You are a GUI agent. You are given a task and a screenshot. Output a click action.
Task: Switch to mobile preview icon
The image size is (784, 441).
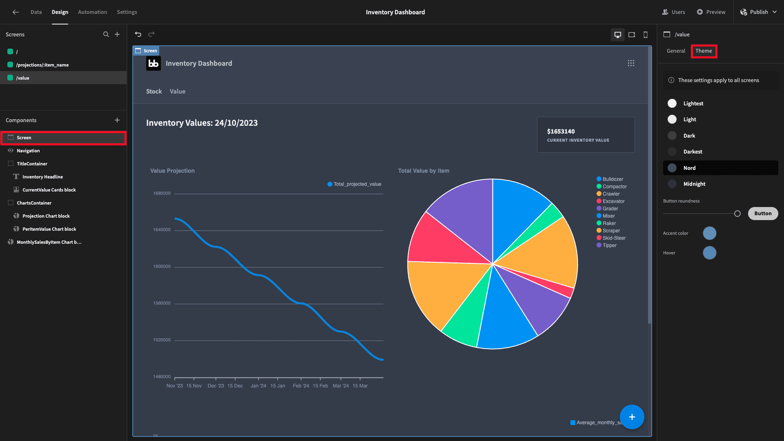coord(646,35)
